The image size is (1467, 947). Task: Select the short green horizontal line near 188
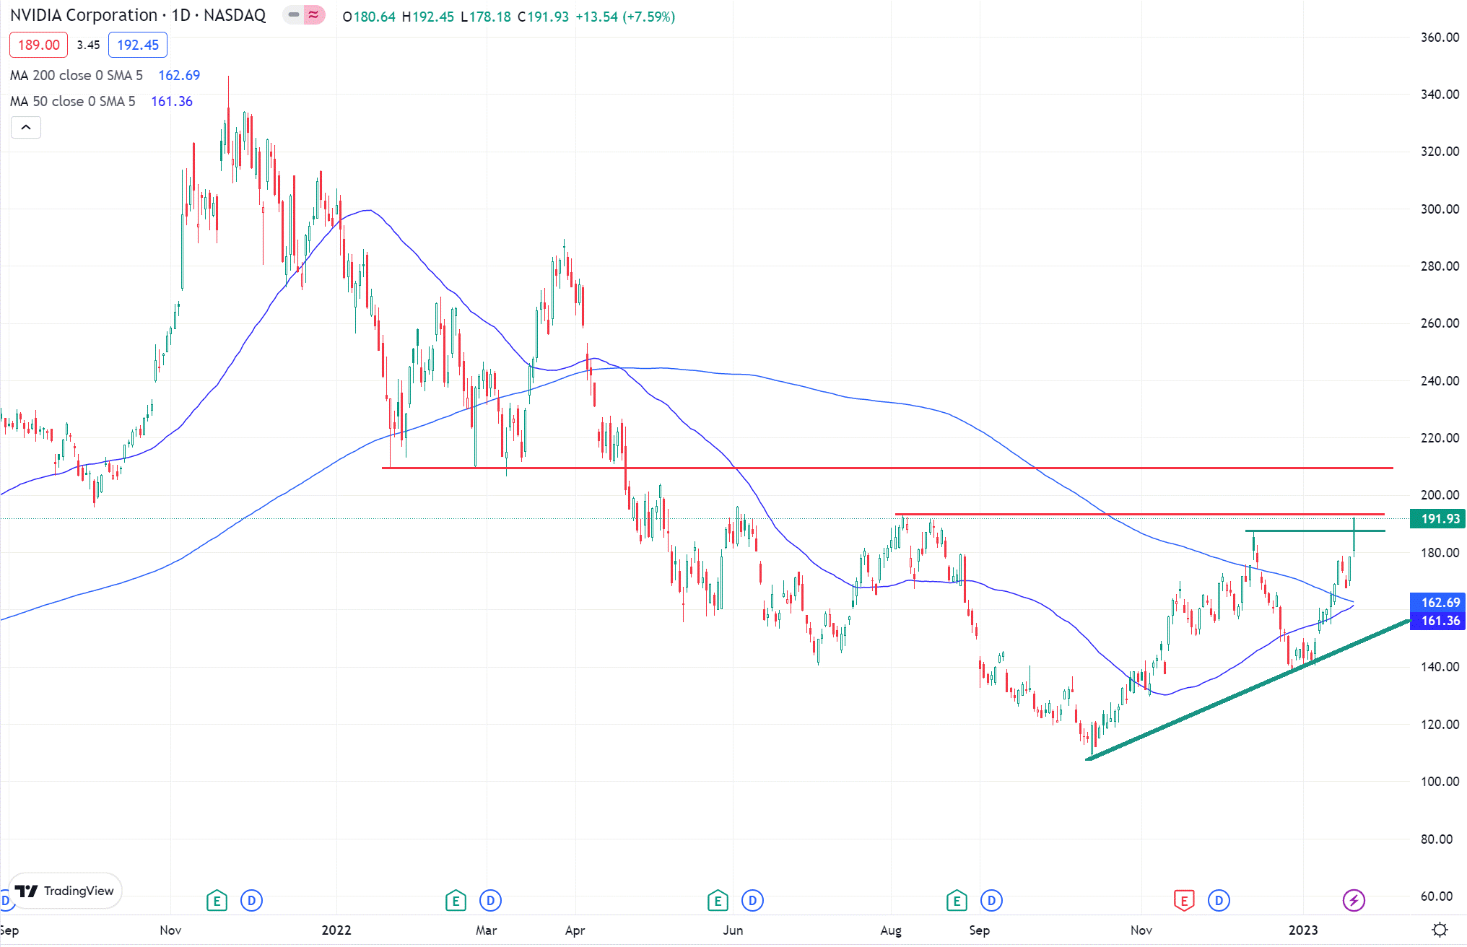(1315, 531)
